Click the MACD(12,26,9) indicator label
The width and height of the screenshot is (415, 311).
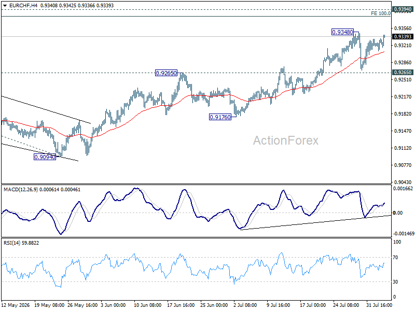[x=21, y=190]
